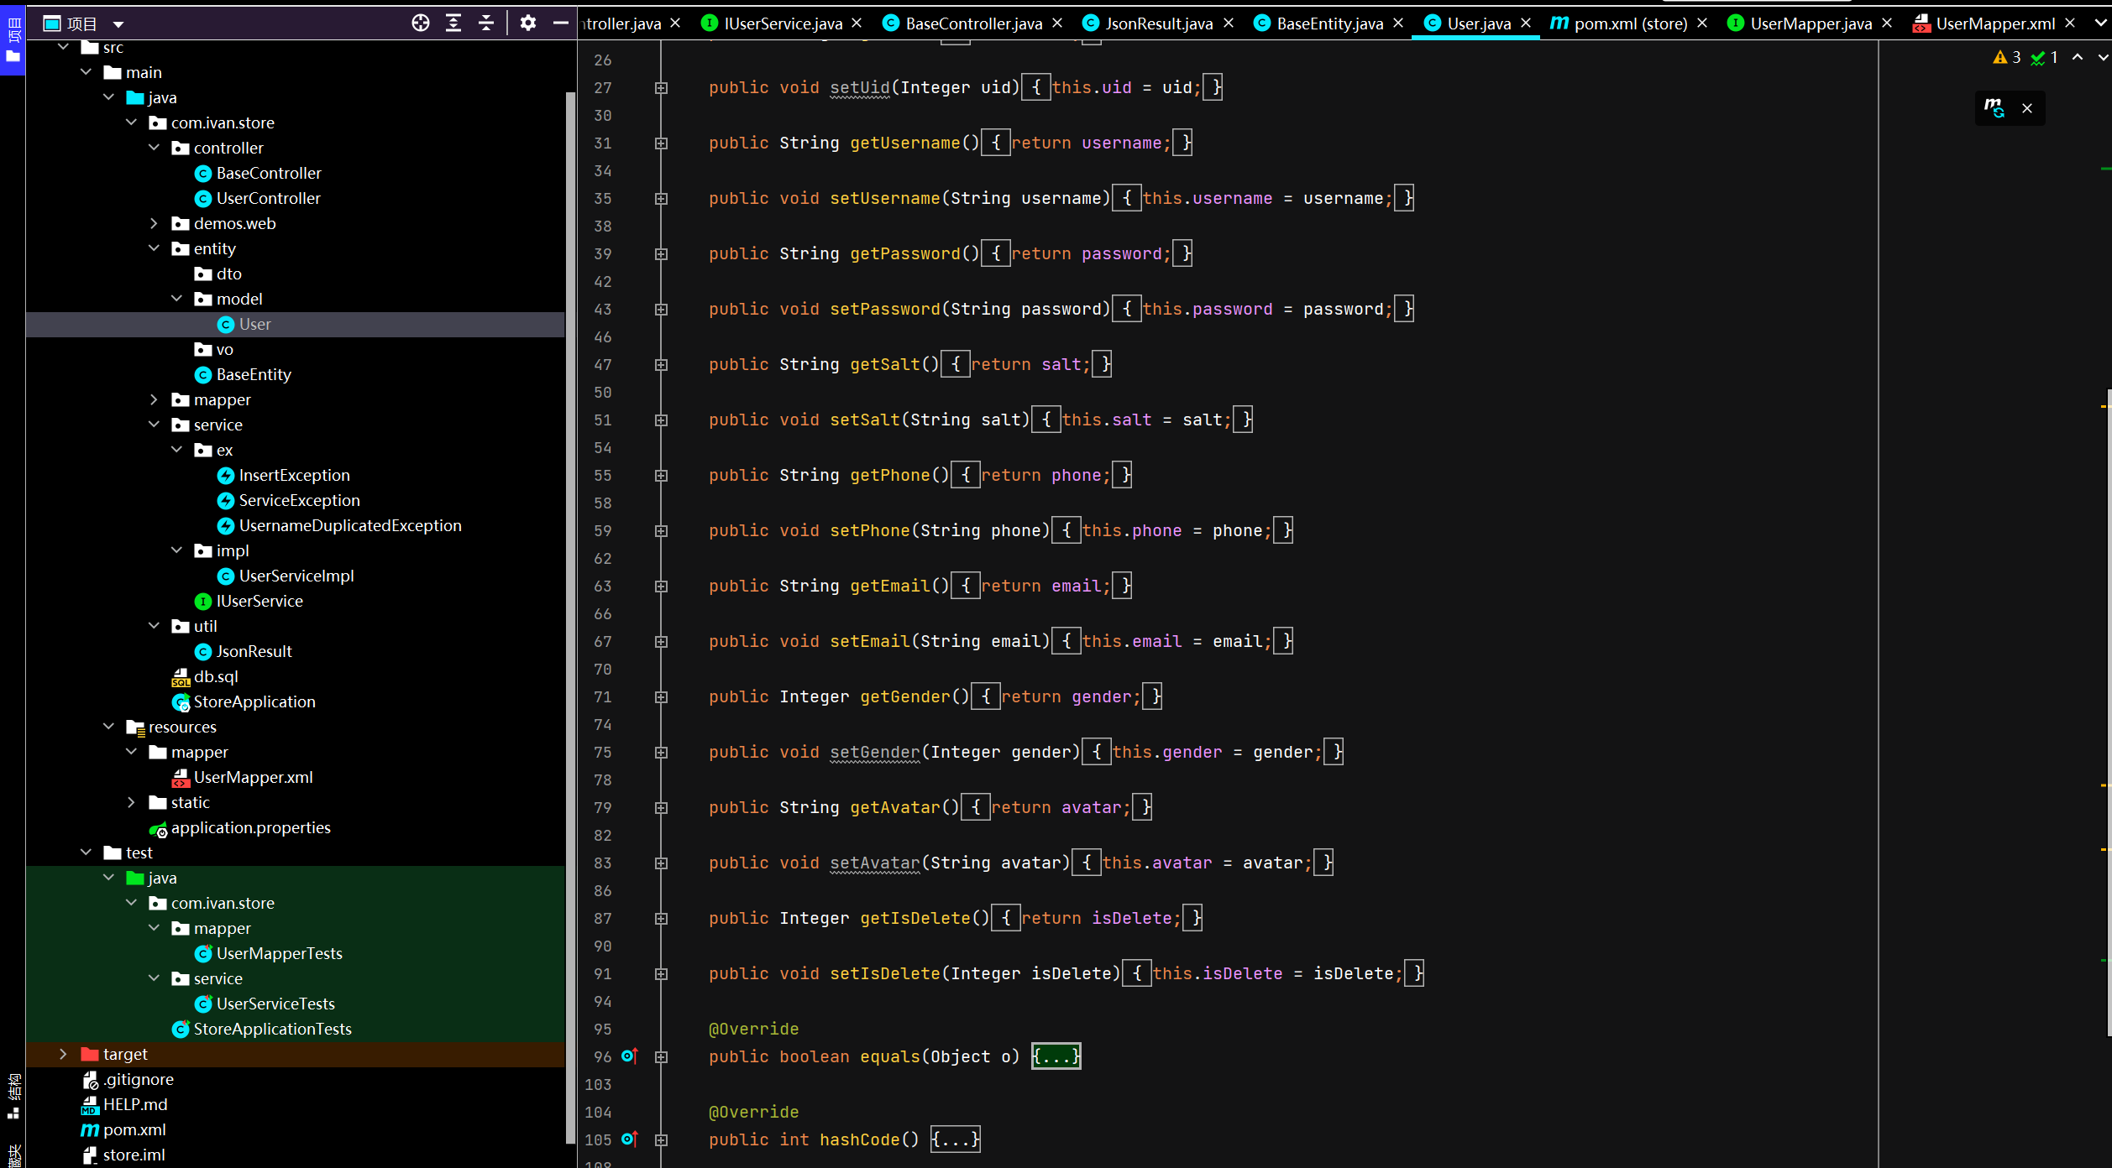Image resolution: width=2112 pixels, height=1168 pixels.
Task: Click the Collapse All icon in project toolbar
Action: pos(486,23)
